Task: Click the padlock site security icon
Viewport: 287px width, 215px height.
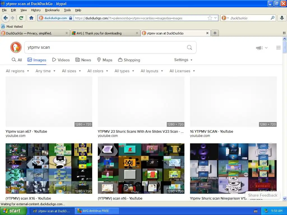Action: pyautogui.click(x=71, y=18)
